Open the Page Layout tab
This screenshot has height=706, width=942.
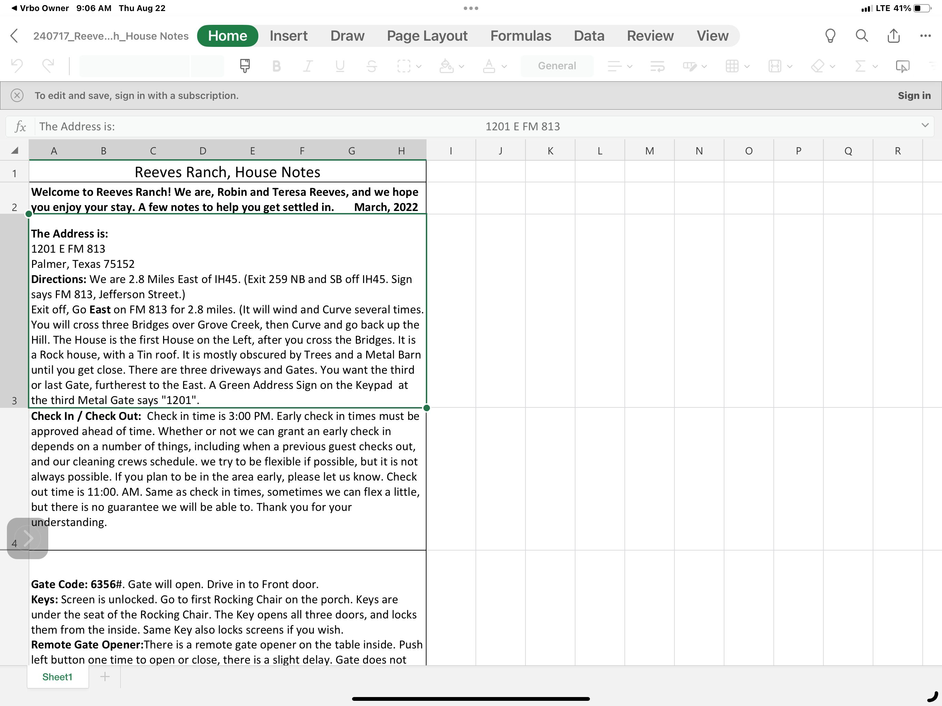[427, 36]
